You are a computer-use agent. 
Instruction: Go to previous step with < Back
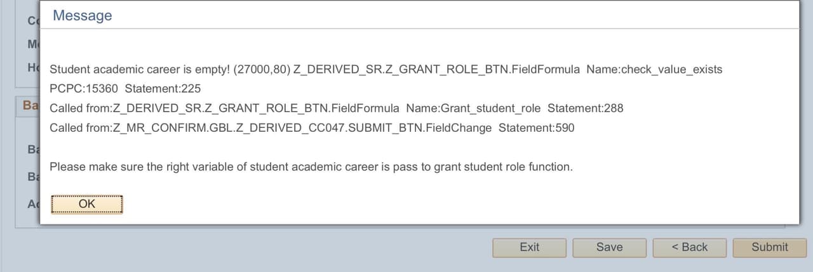pyautogui.click(x=689, y=247)
